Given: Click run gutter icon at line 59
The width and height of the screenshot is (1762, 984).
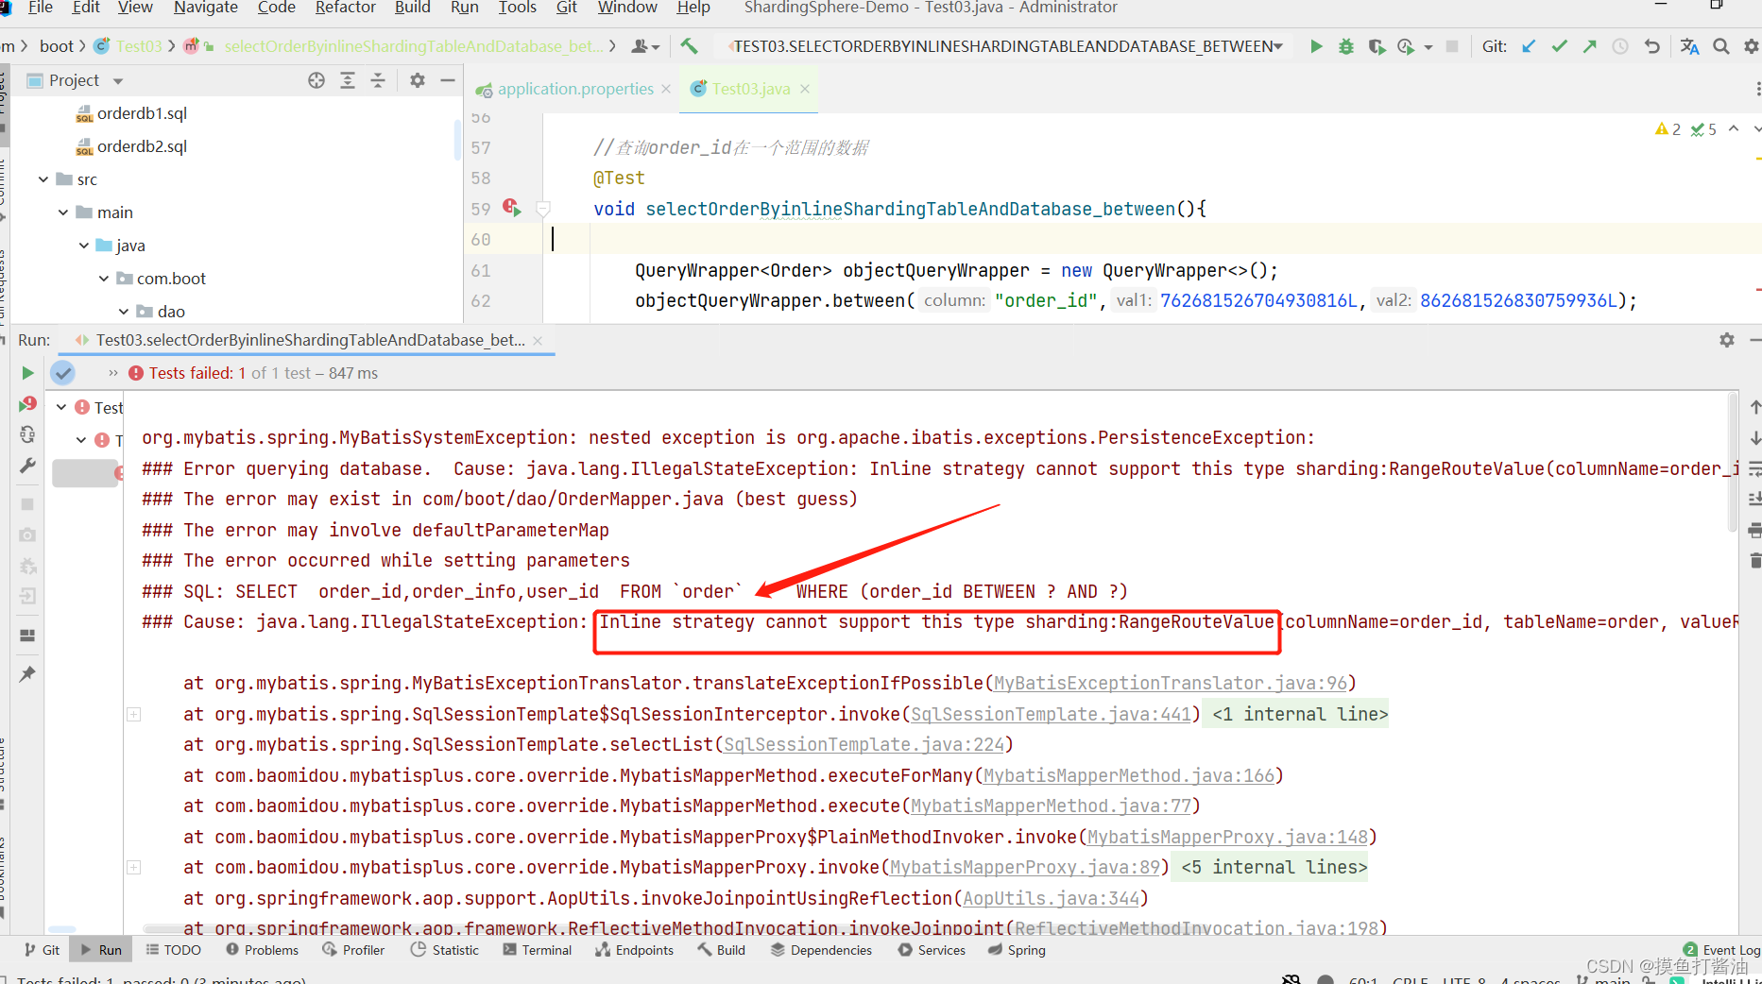Looking at the screenshot, I should pos(512,208).
